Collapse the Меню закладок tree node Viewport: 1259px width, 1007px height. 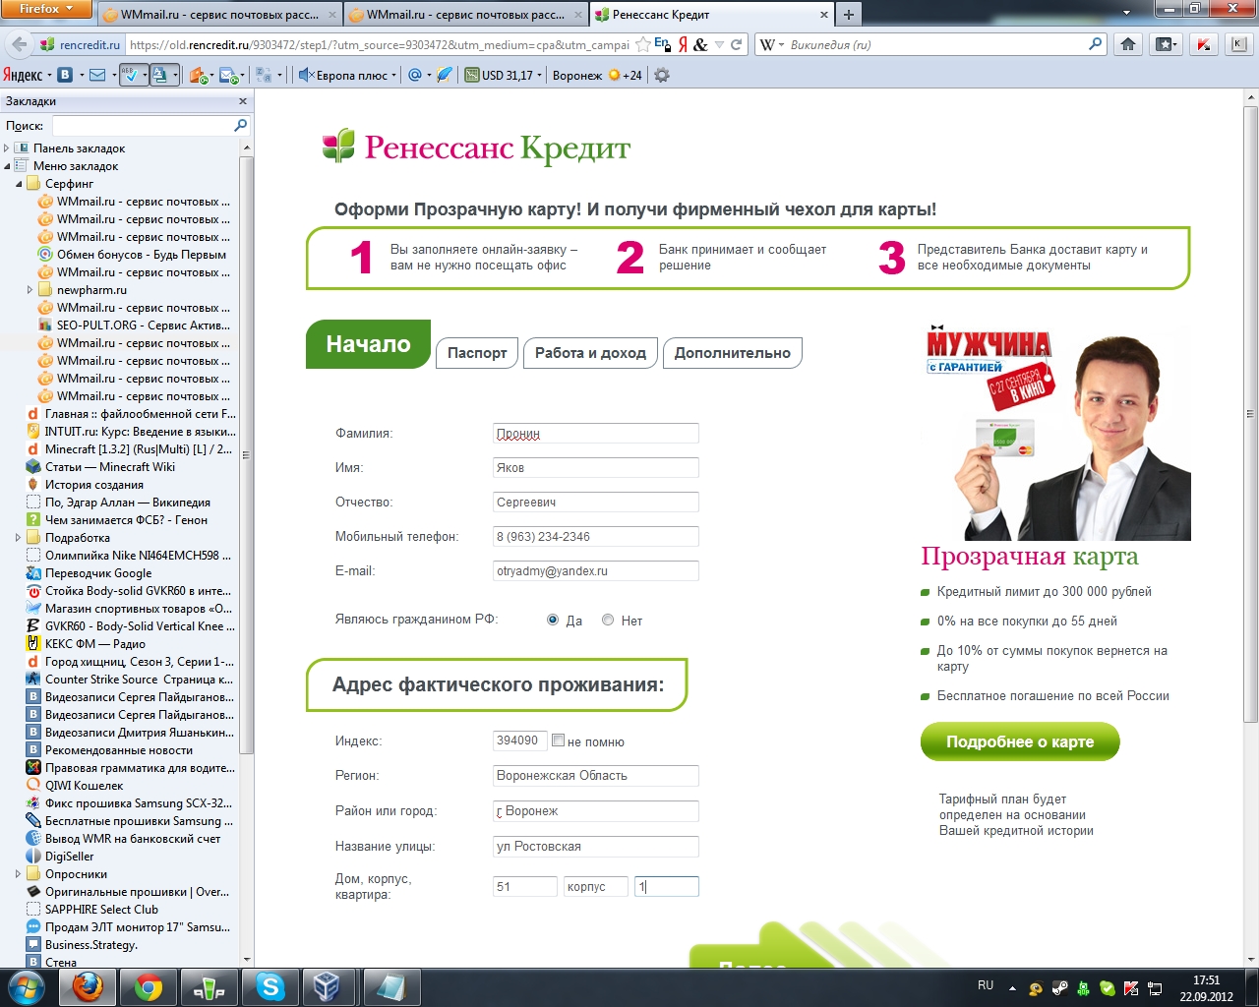click(x=7, y=166)
